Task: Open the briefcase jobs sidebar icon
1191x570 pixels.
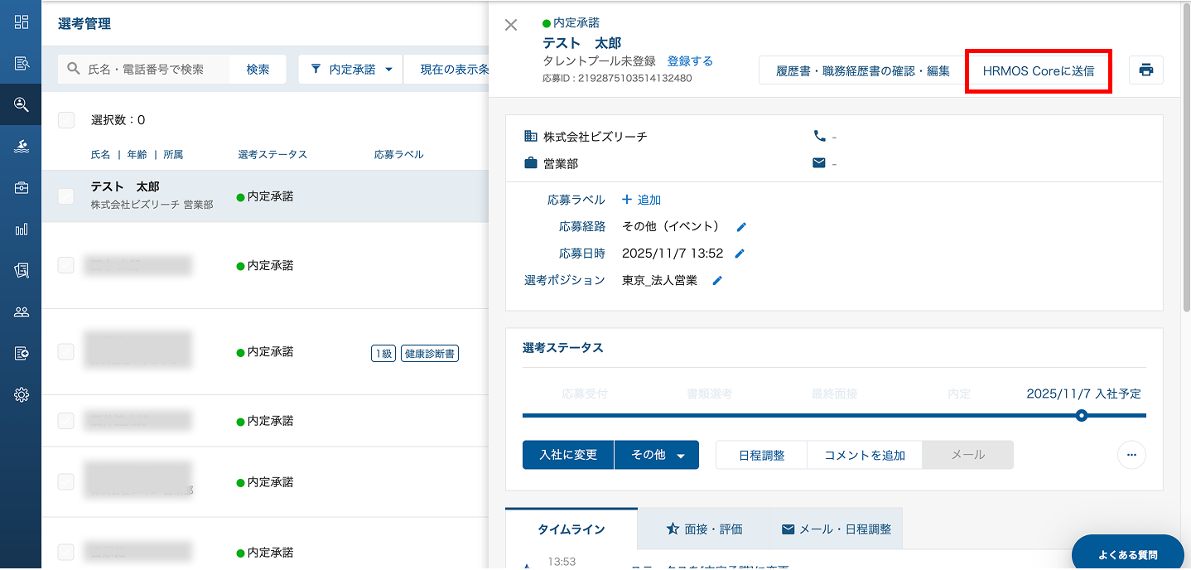Action: pyautogui.click(x=22, y=188)
